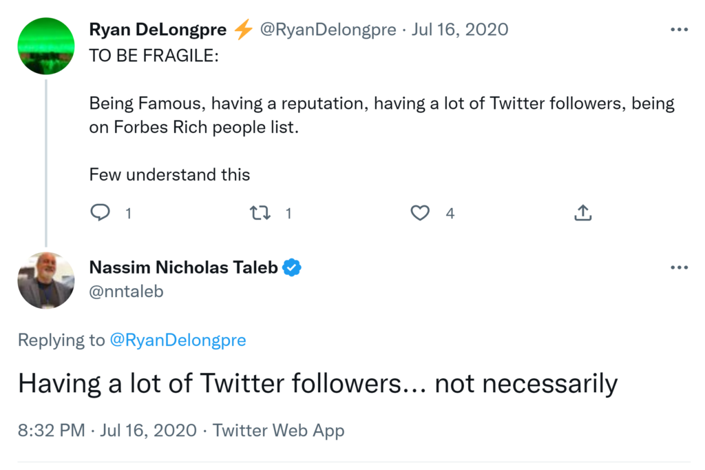Click the Nassim Nicholas Taleb display name
This screenshot has height=470, width=705.
pos(184,267)
